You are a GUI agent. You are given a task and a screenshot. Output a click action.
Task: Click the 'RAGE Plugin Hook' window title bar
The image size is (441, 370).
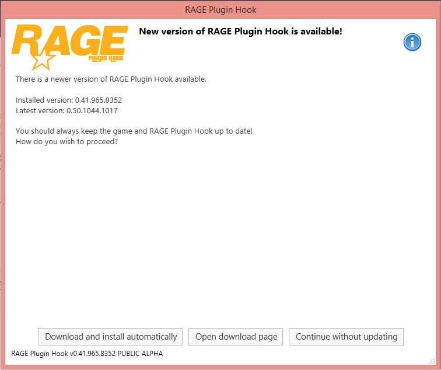(220, 10)
